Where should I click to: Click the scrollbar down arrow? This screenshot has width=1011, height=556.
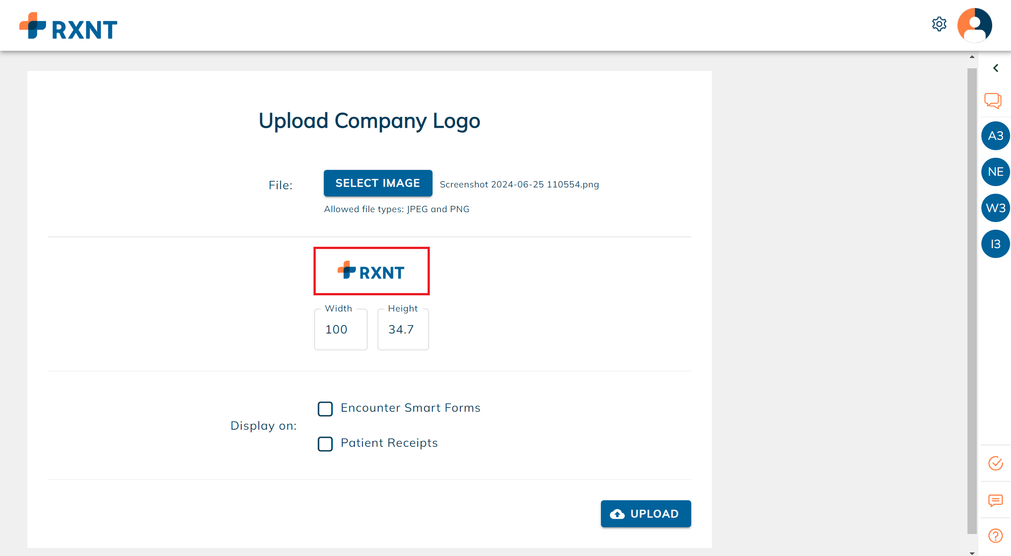click(x=972, y=553)
